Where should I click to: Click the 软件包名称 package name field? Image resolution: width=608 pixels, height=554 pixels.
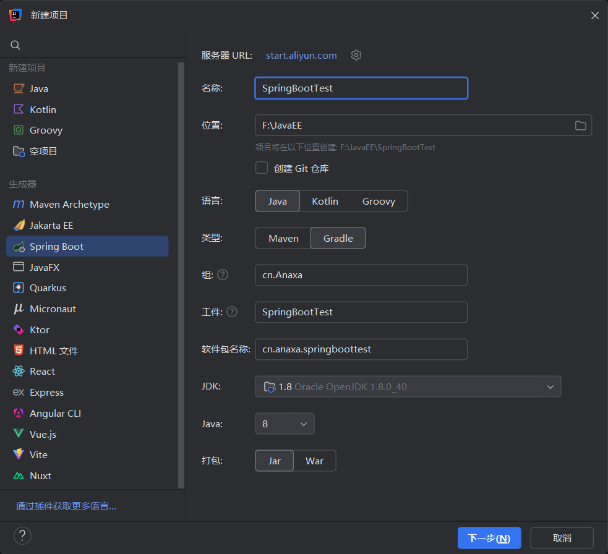(x=361, y=349)
